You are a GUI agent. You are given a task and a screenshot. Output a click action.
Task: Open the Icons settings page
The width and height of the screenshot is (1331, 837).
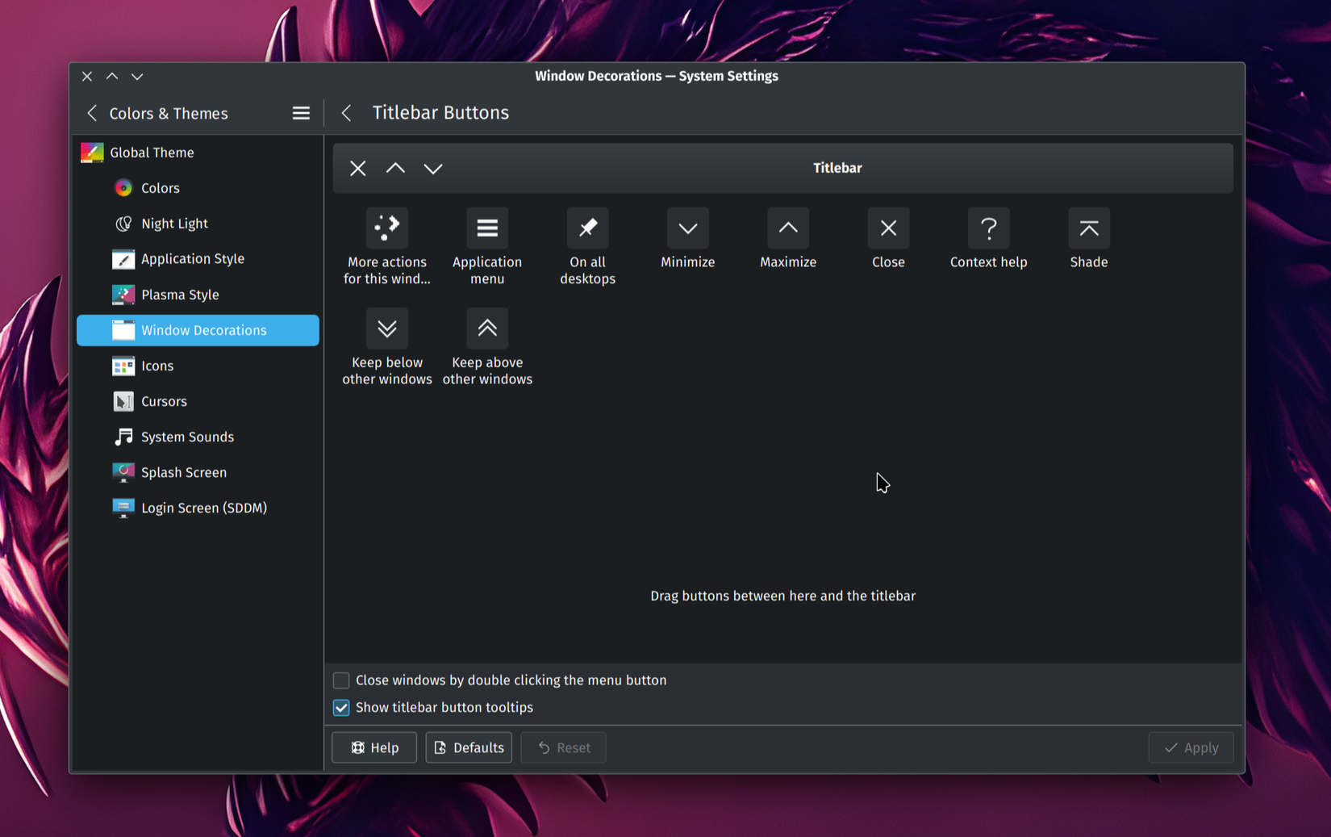[198, 366]
